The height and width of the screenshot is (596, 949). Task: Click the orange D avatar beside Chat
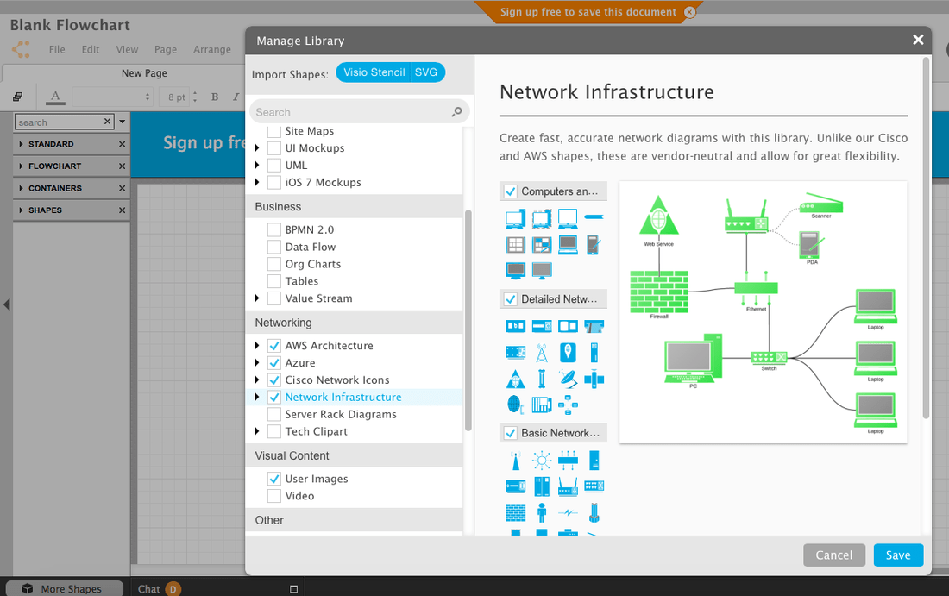tap(173, 589)
